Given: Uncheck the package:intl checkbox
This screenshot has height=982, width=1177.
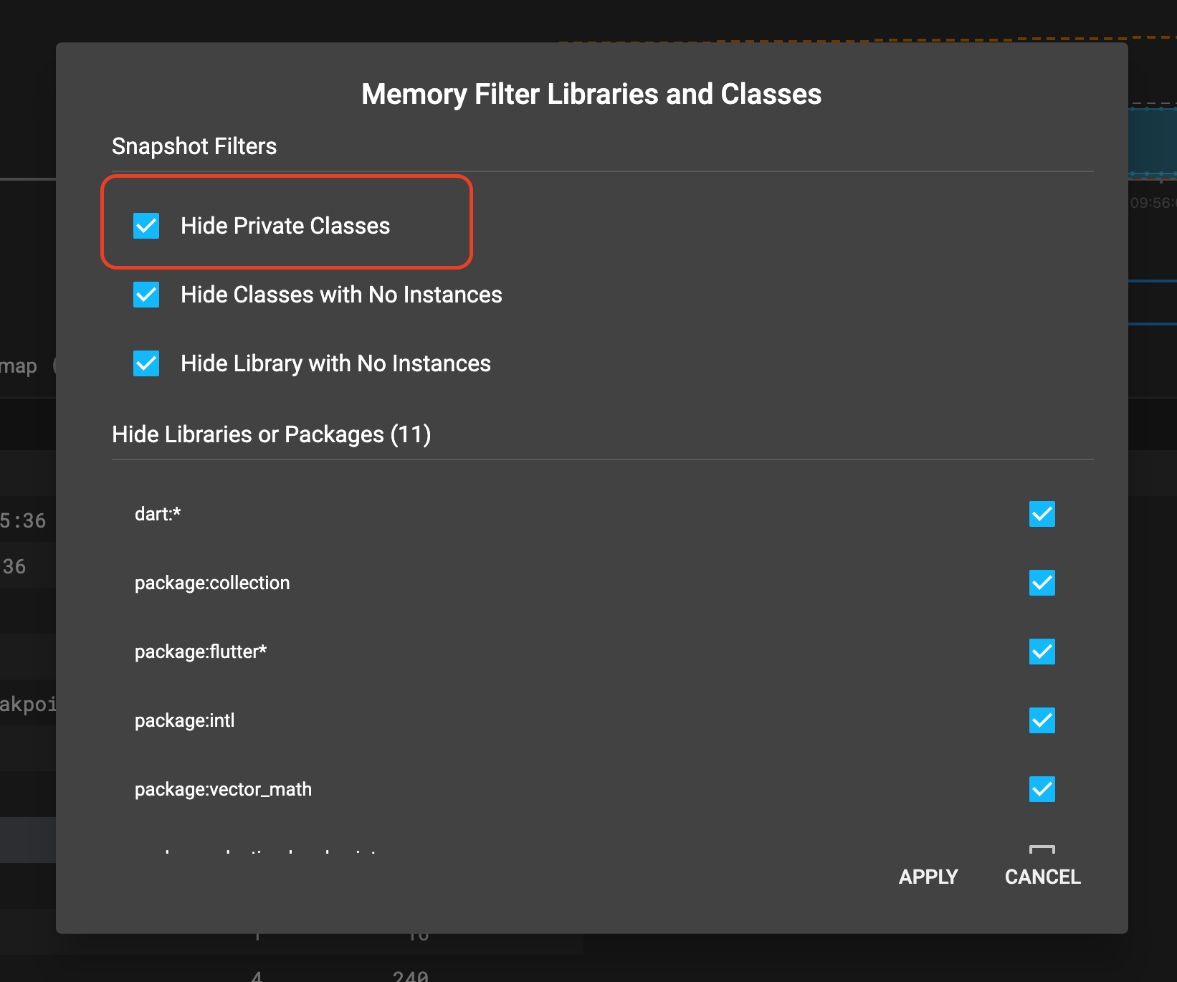Looking at the screenshot, I should [1042, 720].
